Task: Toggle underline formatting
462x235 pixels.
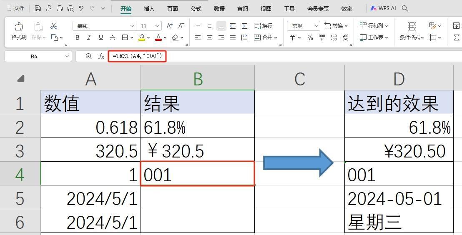Action: [x=101, y=37]
